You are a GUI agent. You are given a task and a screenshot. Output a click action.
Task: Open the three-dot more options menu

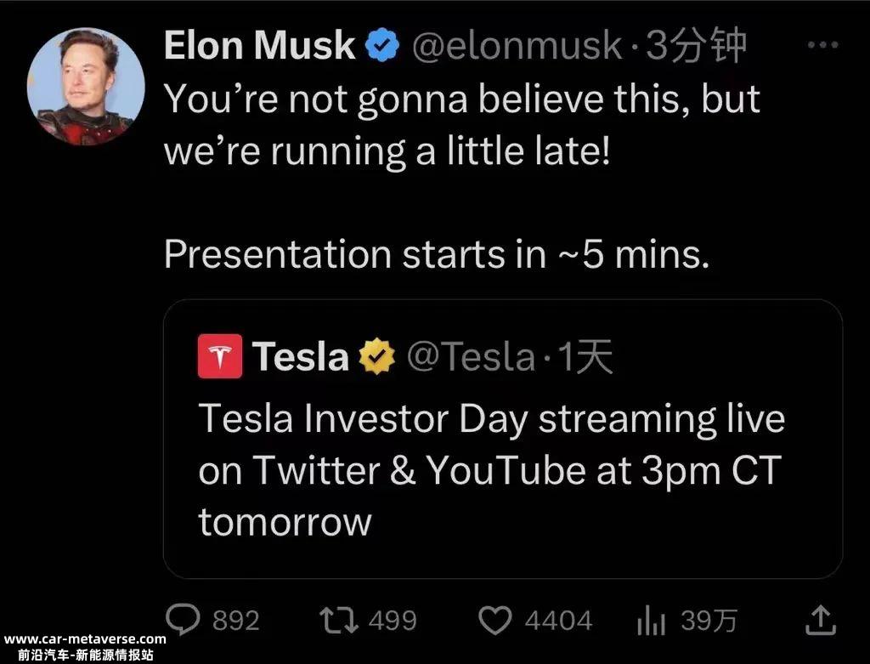coord(822,45)
